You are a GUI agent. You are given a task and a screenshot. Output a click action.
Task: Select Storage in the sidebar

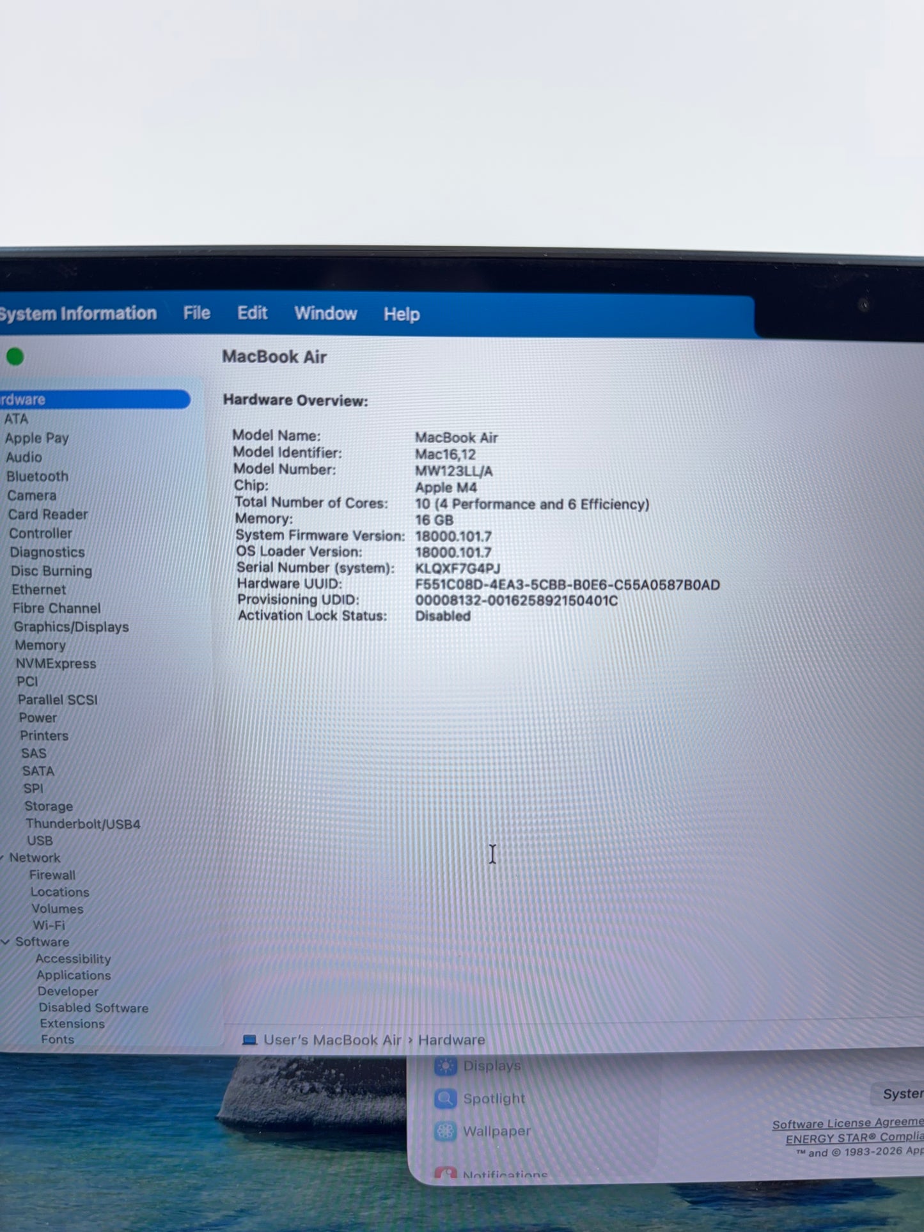49,806
